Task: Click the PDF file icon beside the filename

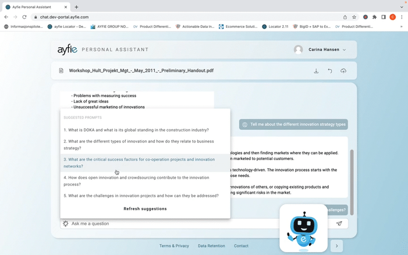Action: pyautogui.click(x=61, y=70)
